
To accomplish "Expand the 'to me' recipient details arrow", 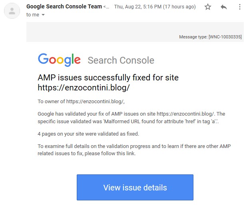I will click(x=43, y=15).
